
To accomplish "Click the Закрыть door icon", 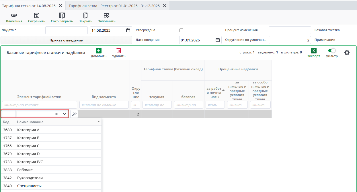I will tap(85, 16).
